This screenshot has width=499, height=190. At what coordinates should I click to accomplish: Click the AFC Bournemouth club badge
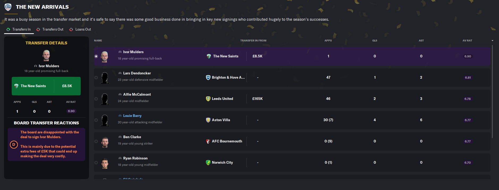point(208,141)
